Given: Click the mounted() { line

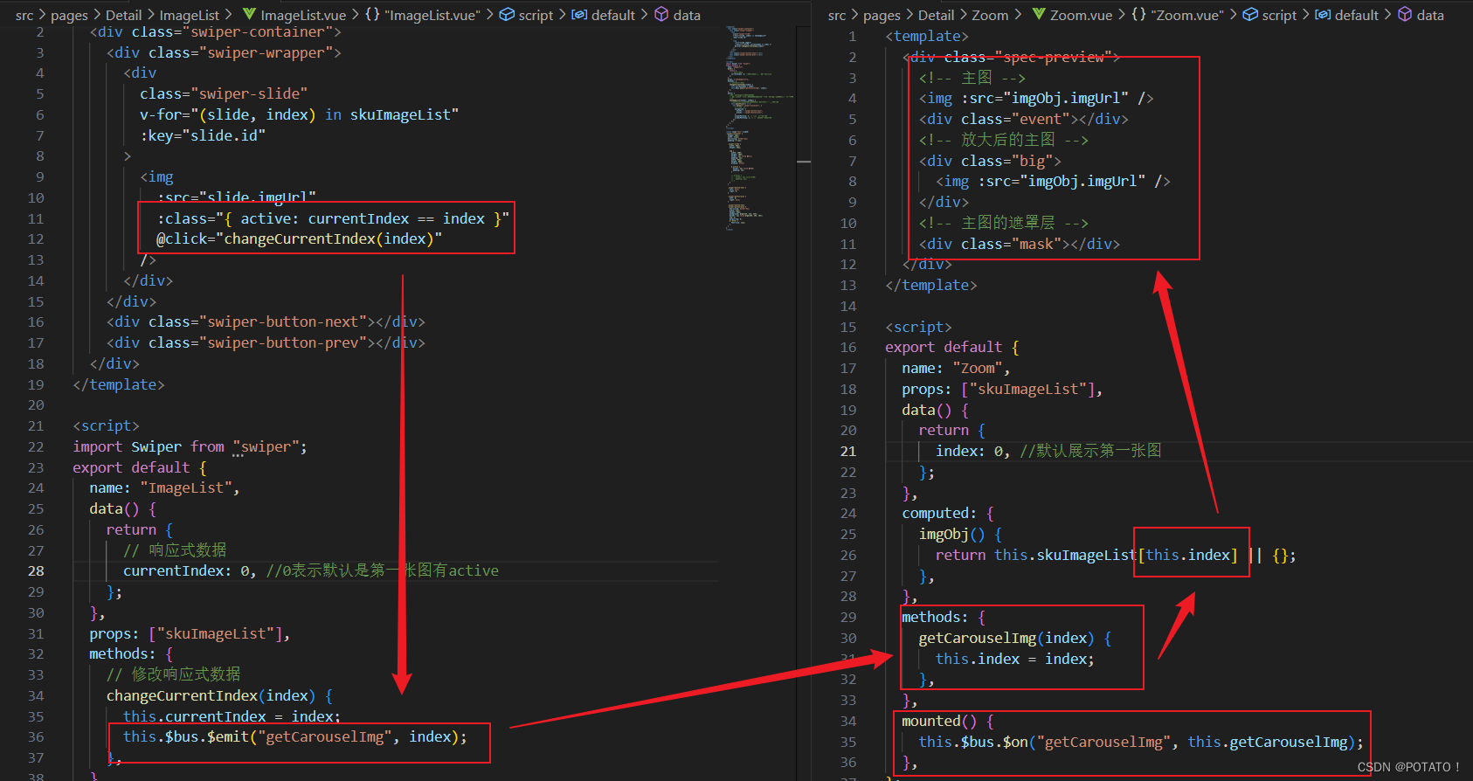Looking at the screenshot, I should click(948, 721).
